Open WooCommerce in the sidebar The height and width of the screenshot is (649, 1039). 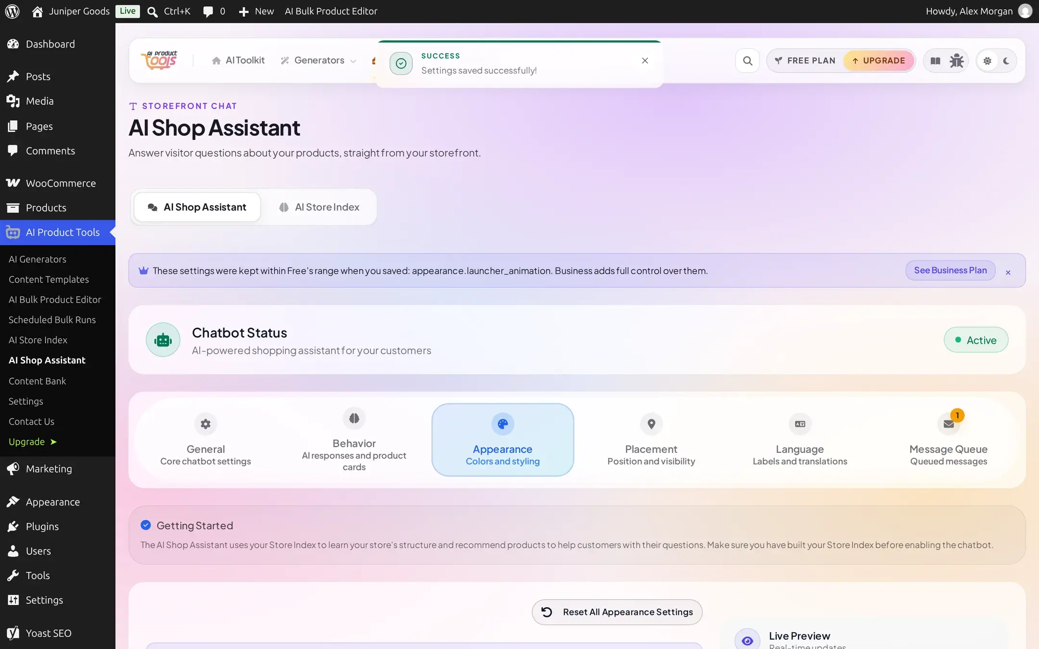[58, 183]
